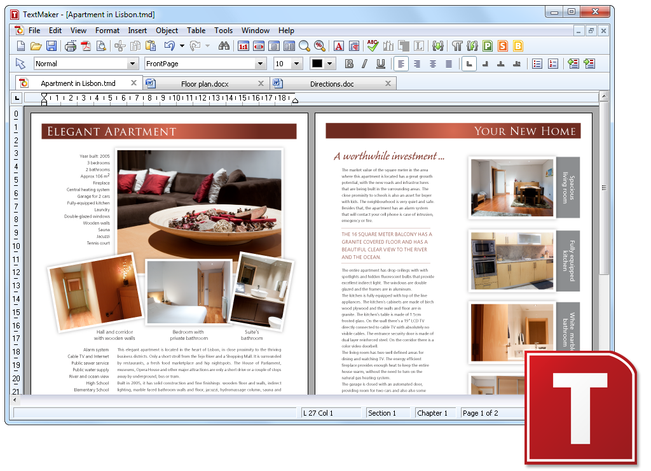
Task: Toggle bold formatting
Action: tap(348, 63)
